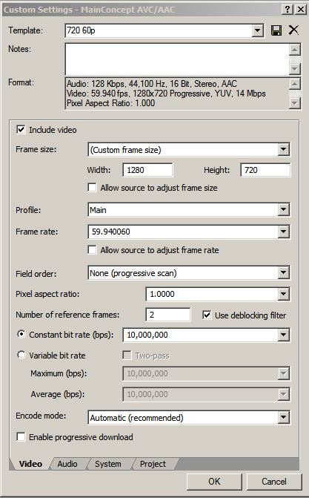Click the Cancel button
Screen dimensions: 309x498
pyautogui.click(x=274, y=482)
